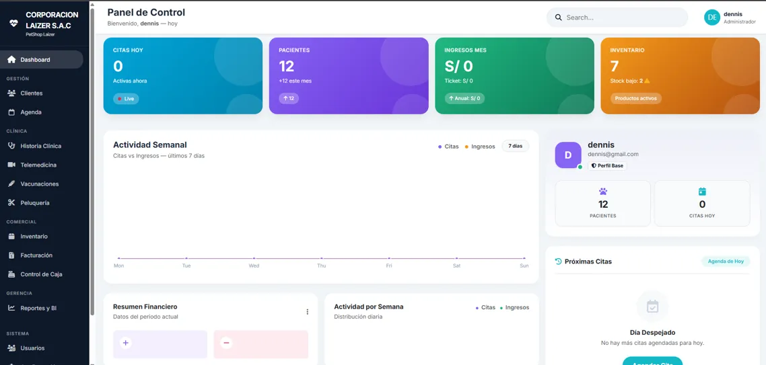The image size is (766, 365).
Task: Click the minus icon in Resumen Financiero
Action: 226,343
